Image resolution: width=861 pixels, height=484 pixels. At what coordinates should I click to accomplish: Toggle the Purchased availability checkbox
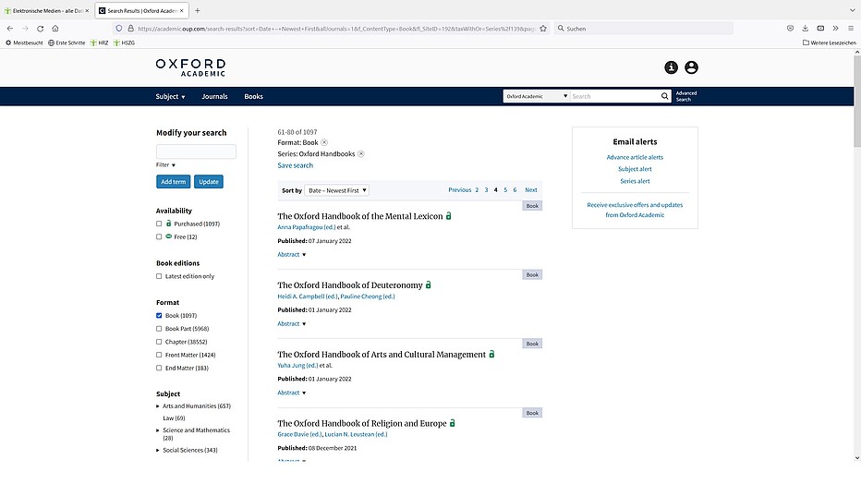(x=159, y=224)
